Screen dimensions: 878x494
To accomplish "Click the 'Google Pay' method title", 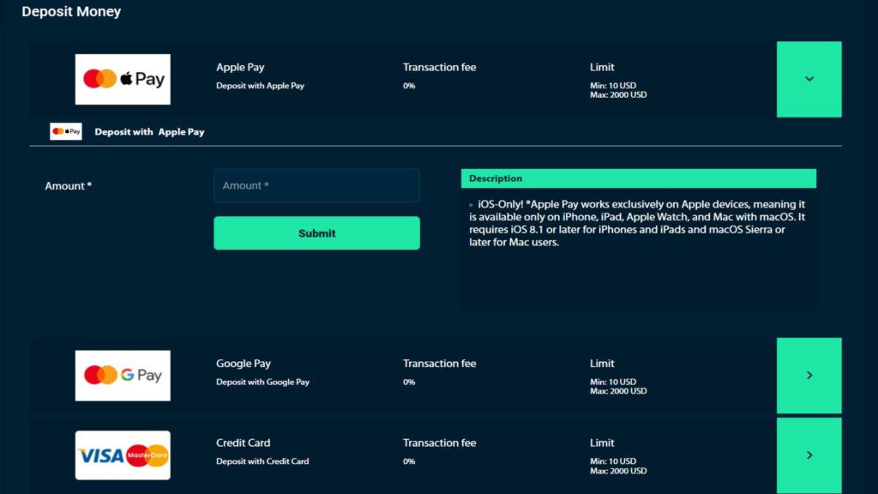I will (244, 364).
